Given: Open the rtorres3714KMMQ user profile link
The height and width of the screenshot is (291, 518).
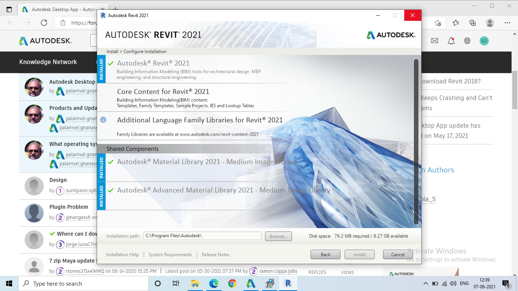Looking at the screenshot, I should [85, 271].
